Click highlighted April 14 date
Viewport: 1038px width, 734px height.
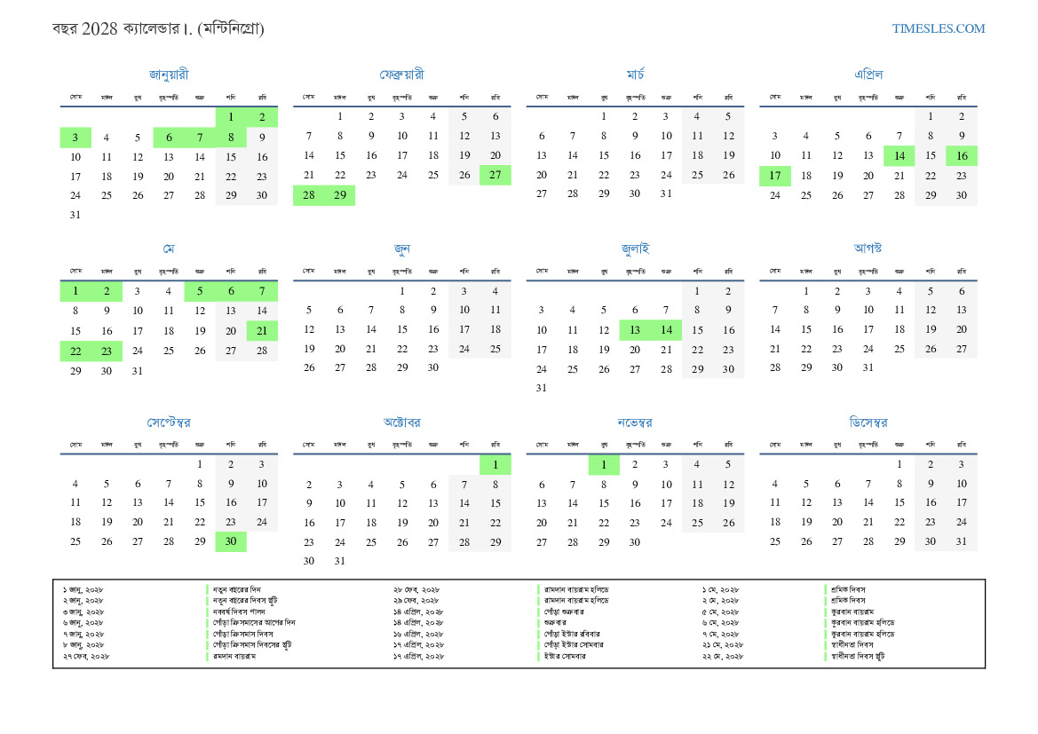point(899,156)
